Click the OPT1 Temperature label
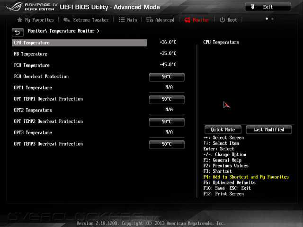The image size is (303, 227). click(x=33, y=87)
